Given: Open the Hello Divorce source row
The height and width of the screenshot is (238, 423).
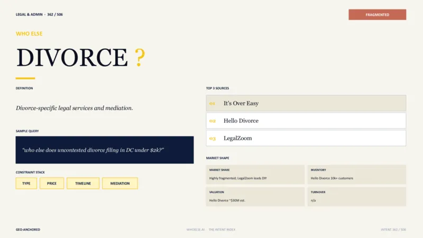Looking at the screenshot, I should click(306, 121).
